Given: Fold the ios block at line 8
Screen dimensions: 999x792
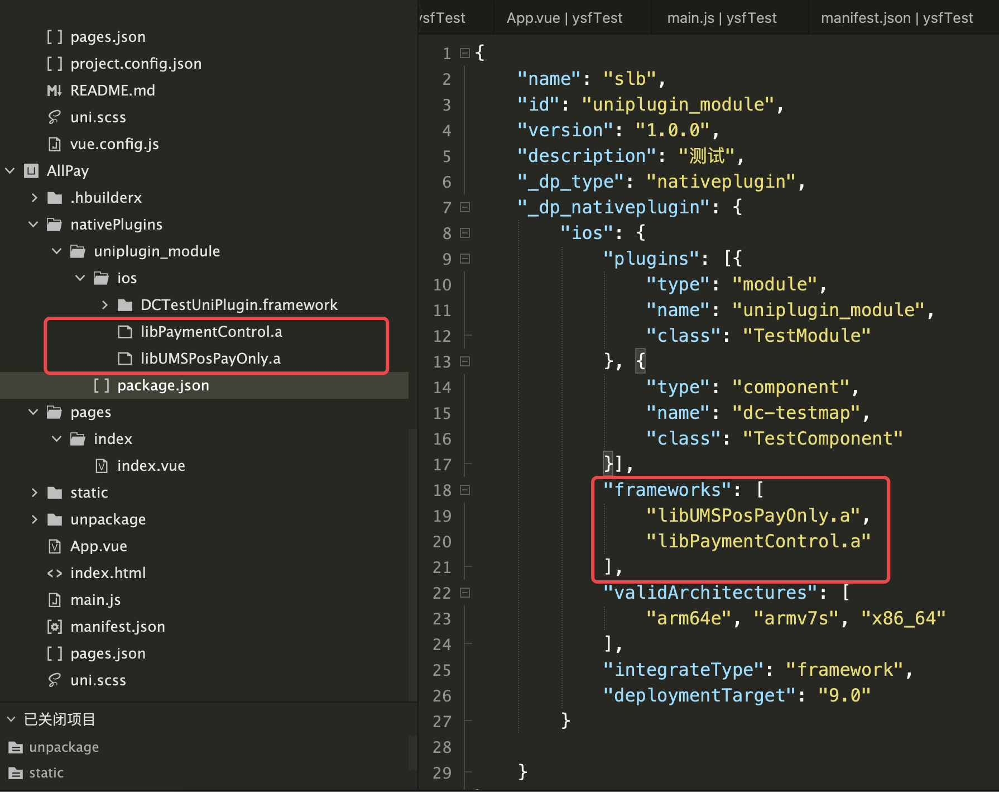Looking at the screenshot, I should 465,233.
